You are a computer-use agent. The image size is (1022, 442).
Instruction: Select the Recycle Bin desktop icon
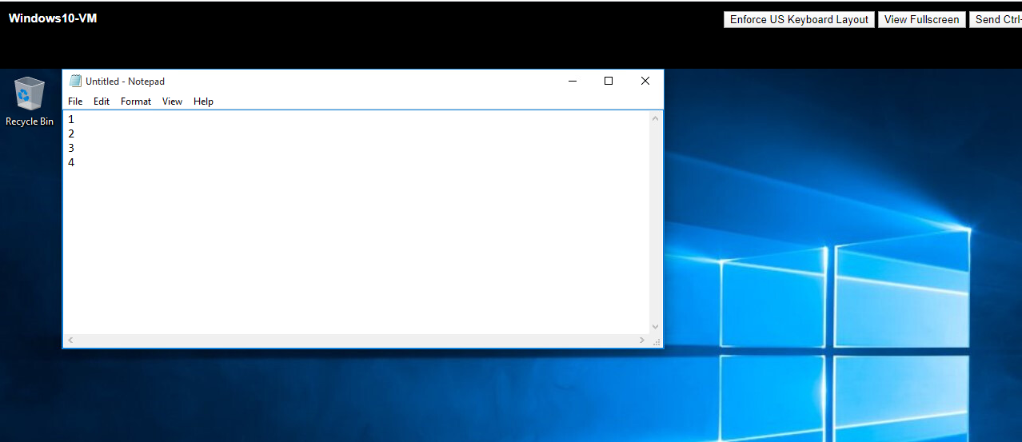pyautogui.click(x=30, y=102)
